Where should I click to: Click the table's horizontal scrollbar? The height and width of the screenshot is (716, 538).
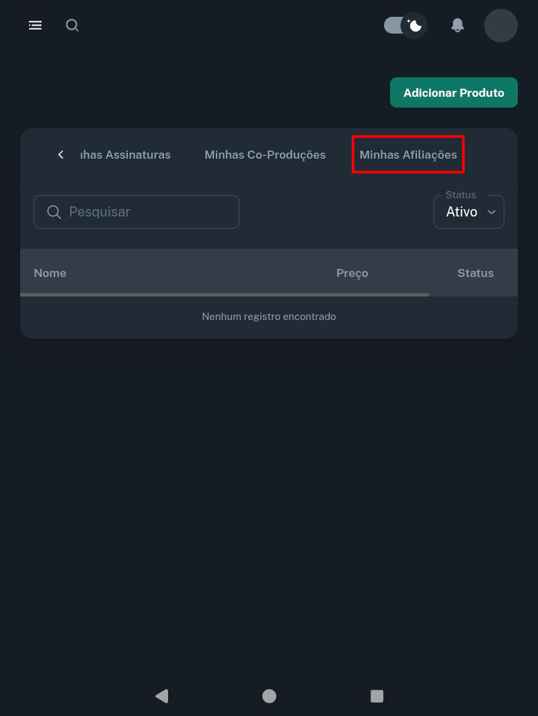[x=224, y=294]
